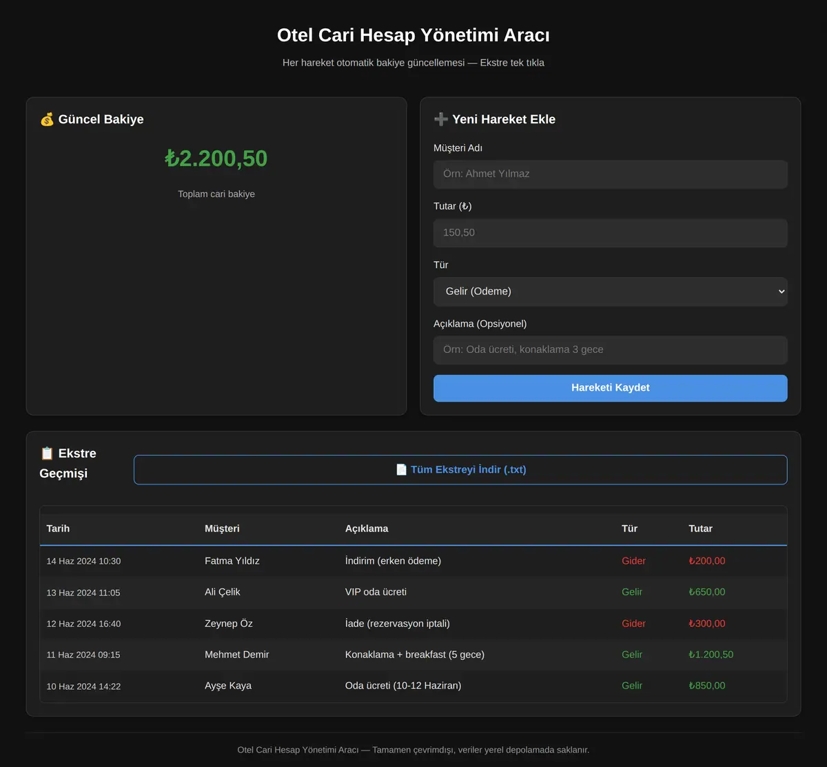Open the Tür dropdown showing Gelir (Odeme)
This screenshot has height=767, width=827.
point(611,292)
